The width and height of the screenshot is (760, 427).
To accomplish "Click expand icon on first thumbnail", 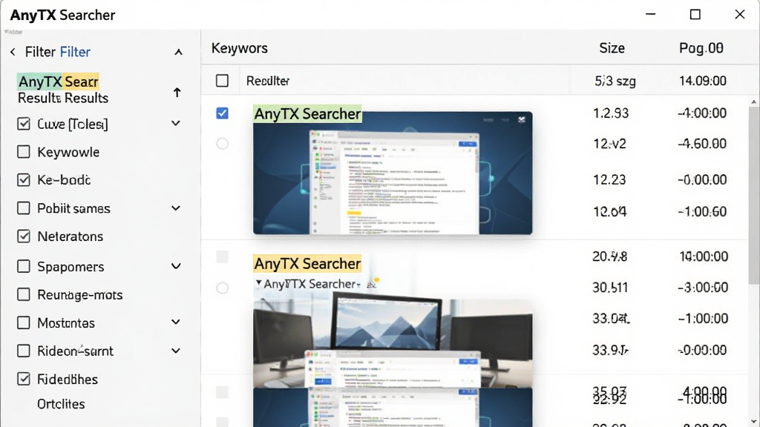I will pyautogui.click(x=522, y=119).
